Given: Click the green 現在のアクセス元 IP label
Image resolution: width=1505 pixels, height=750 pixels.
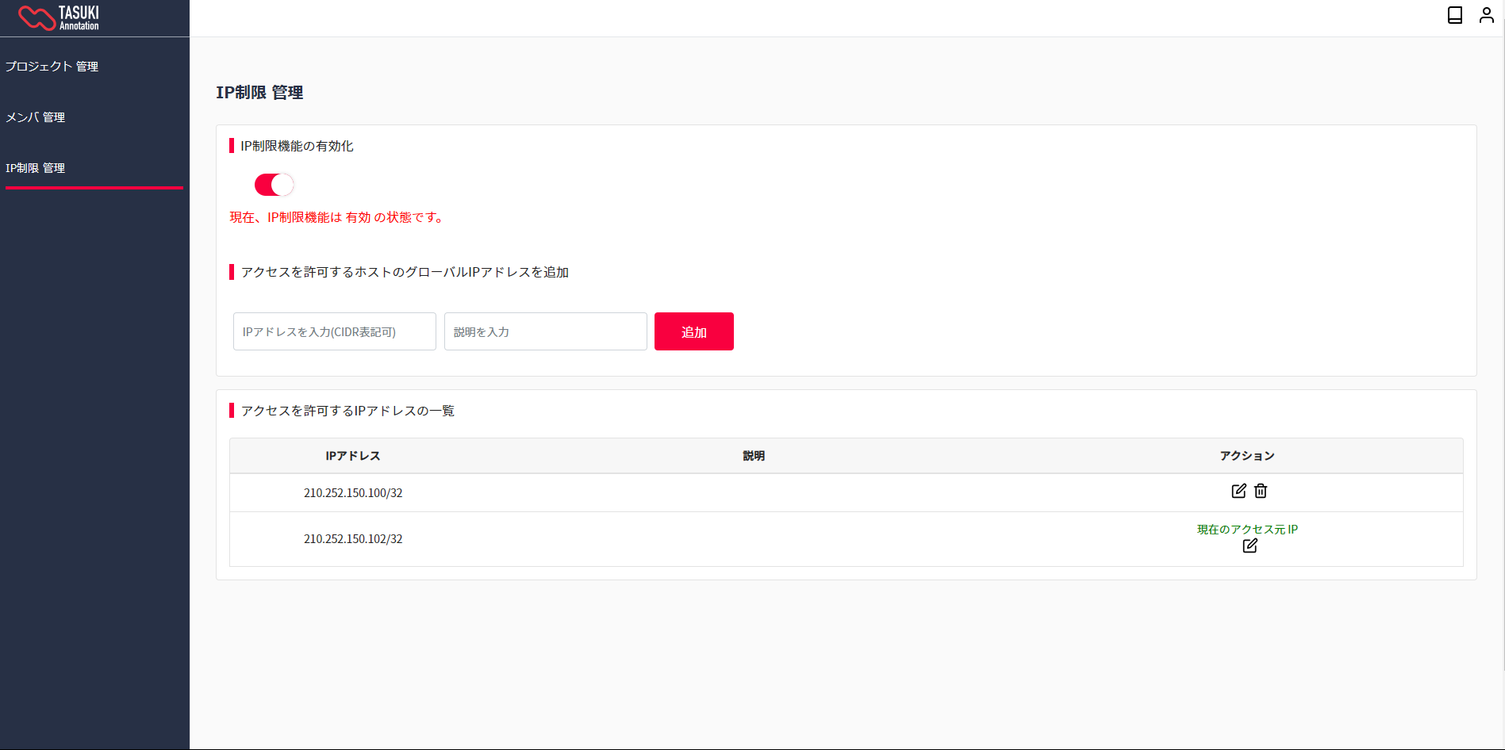Looking at the screenshot, I should (x=1247, y=529).
